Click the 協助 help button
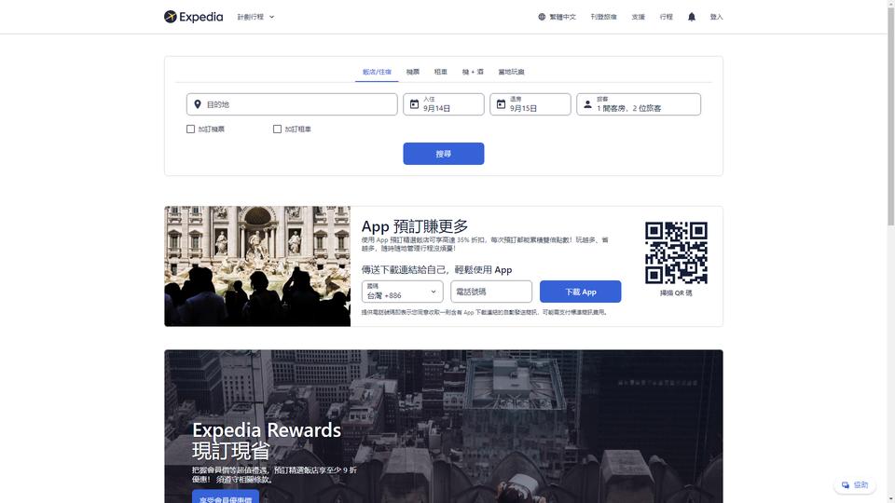 855,485
